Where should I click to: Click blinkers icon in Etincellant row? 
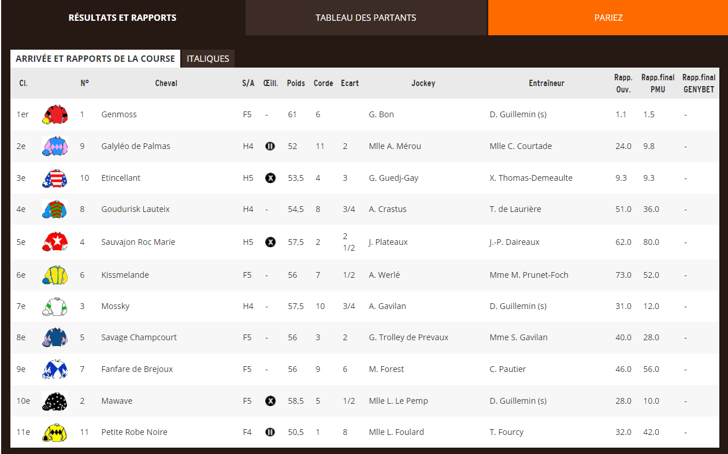click(270, 178)
